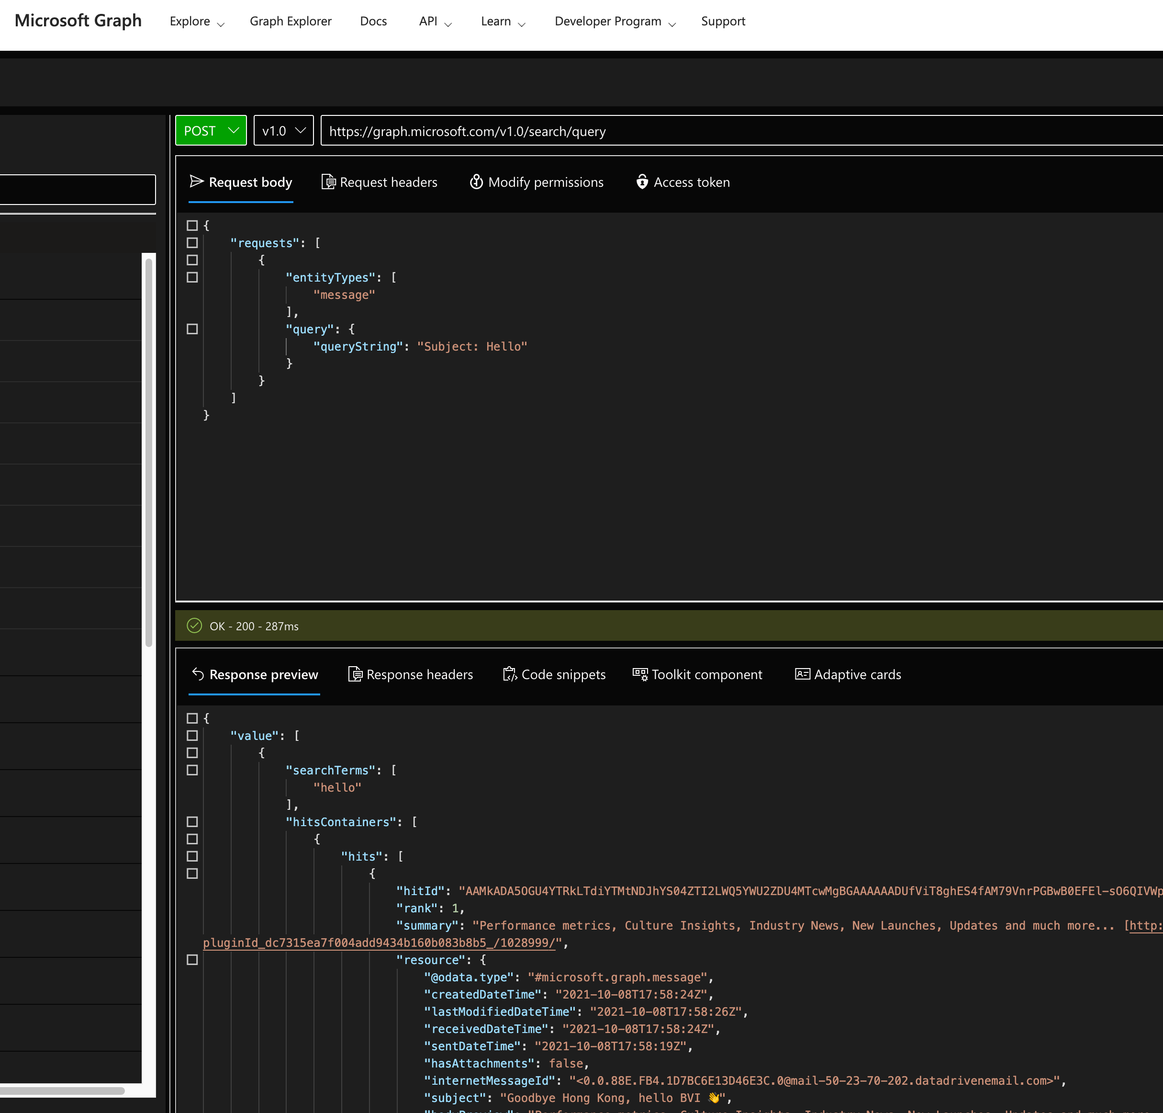This screenshot has height=1113, width=1163.
Task: Expand the Learn menu
Action: coord(503,22)
